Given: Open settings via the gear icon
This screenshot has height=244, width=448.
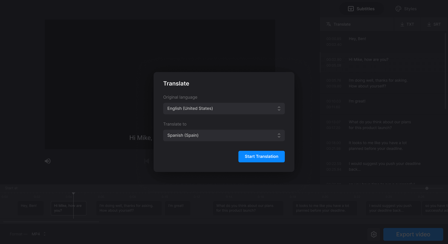Looking at the screenshot, I should [x=374, y=234].
